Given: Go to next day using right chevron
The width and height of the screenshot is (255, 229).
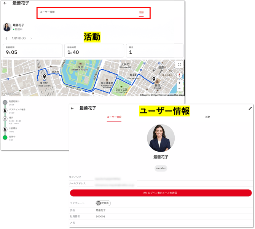Looking at the screenshot, I should coord(31,38).
